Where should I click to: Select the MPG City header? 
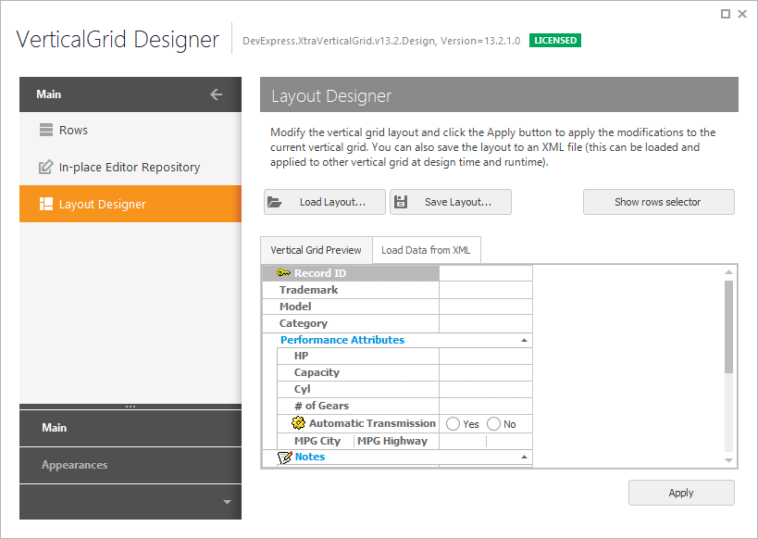tap(317, 441)
